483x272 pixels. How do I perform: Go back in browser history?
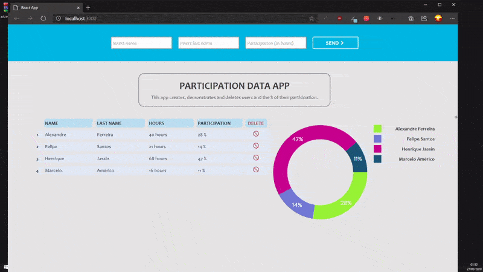pyautogui.click(x=17, y=19)
